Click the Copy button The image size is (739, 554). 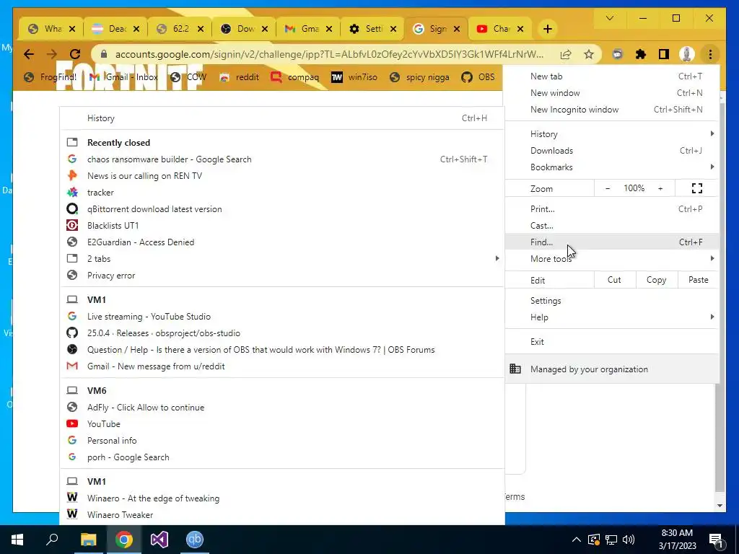pyautogui.click(x=656, y=280)
